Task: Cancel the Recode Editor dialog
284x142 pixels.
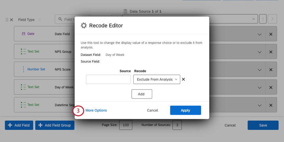Action: (x=152, y=110)
